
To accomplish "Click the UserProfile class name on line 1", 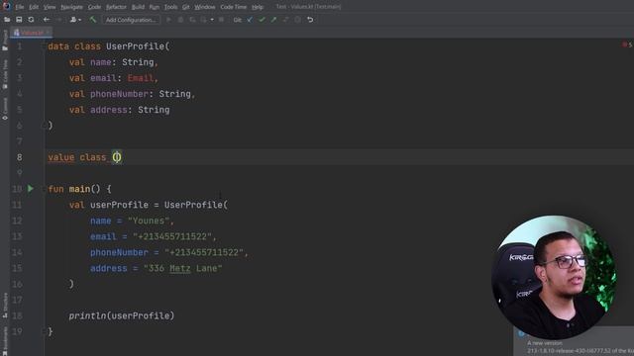I will point(135,46).
